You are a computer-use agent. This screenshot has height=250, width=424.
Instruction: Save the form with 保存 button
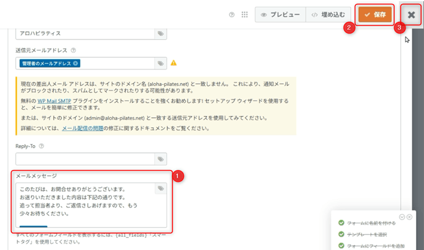(375, 14)
